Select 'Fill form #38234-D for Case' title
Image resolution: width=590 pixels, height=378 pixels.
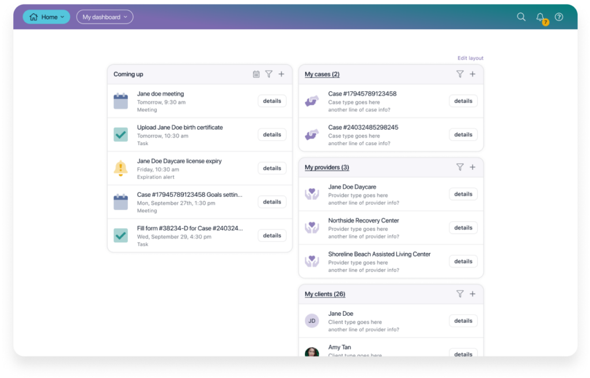point(190,228)
